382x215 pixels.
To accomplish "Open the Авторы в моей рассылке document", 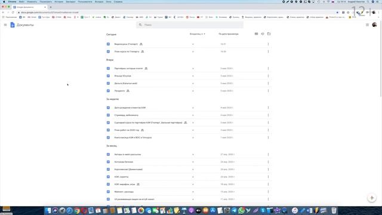I will coord(127,155).
